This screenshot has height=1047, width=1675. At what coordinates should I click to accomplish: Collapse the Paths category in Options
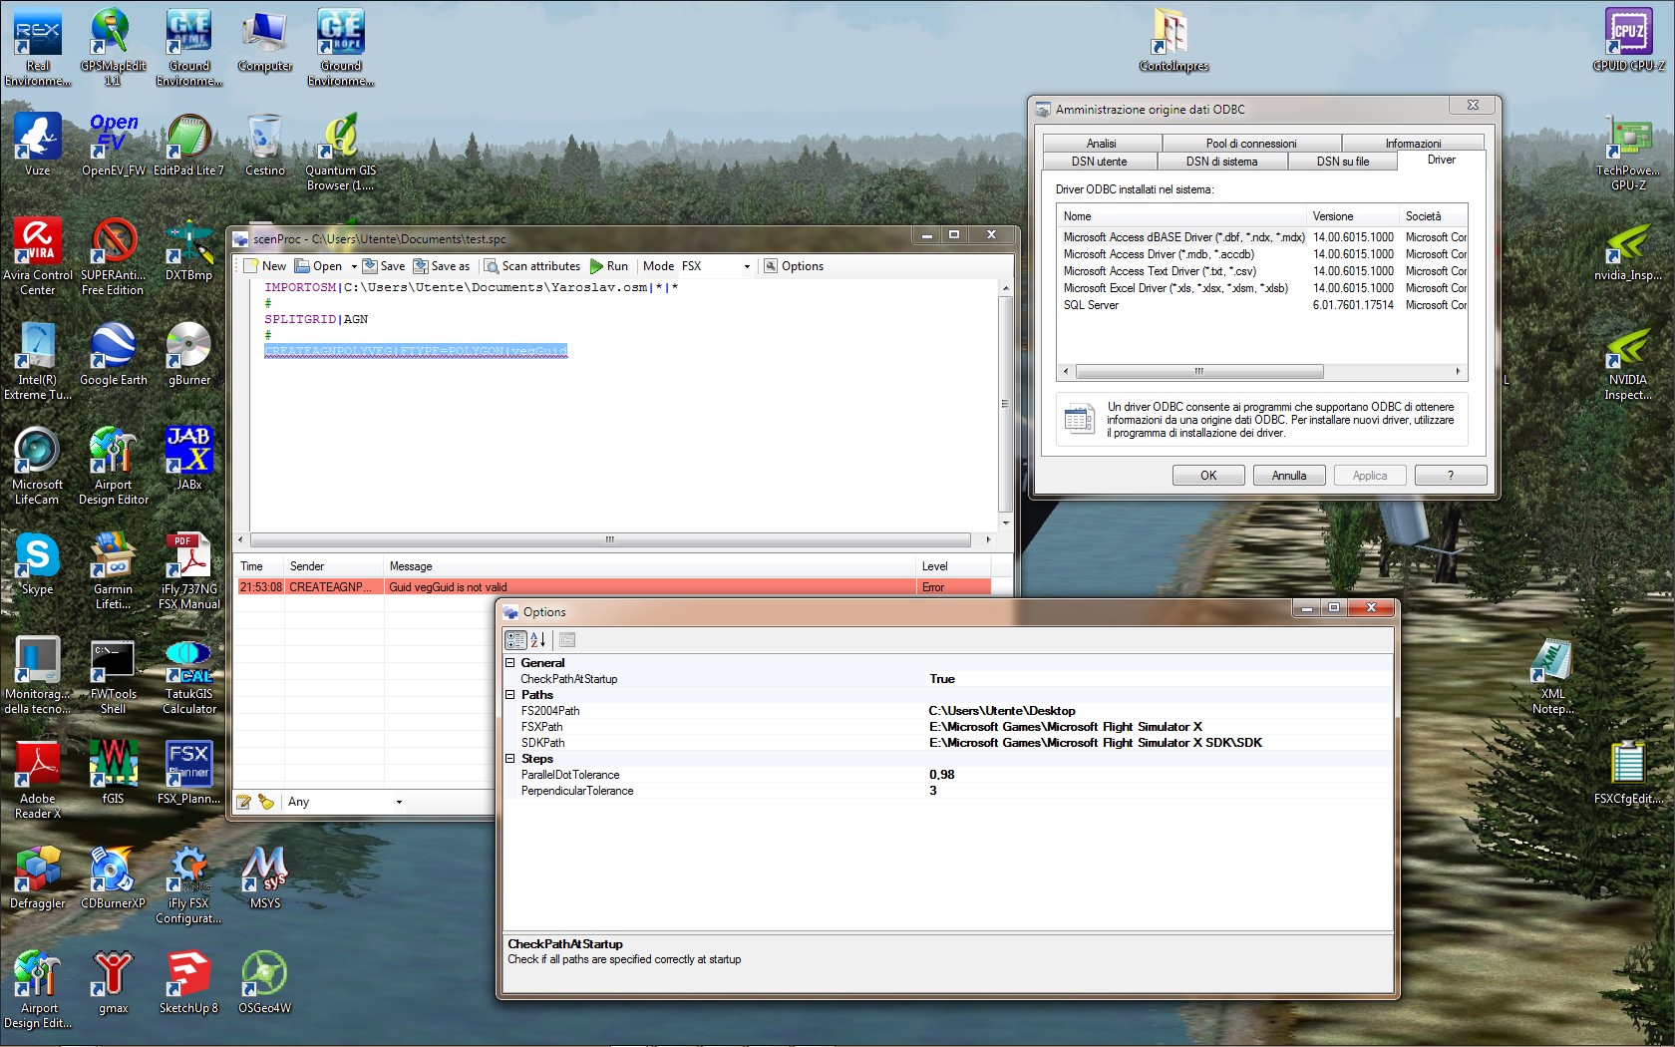[510, 695]
